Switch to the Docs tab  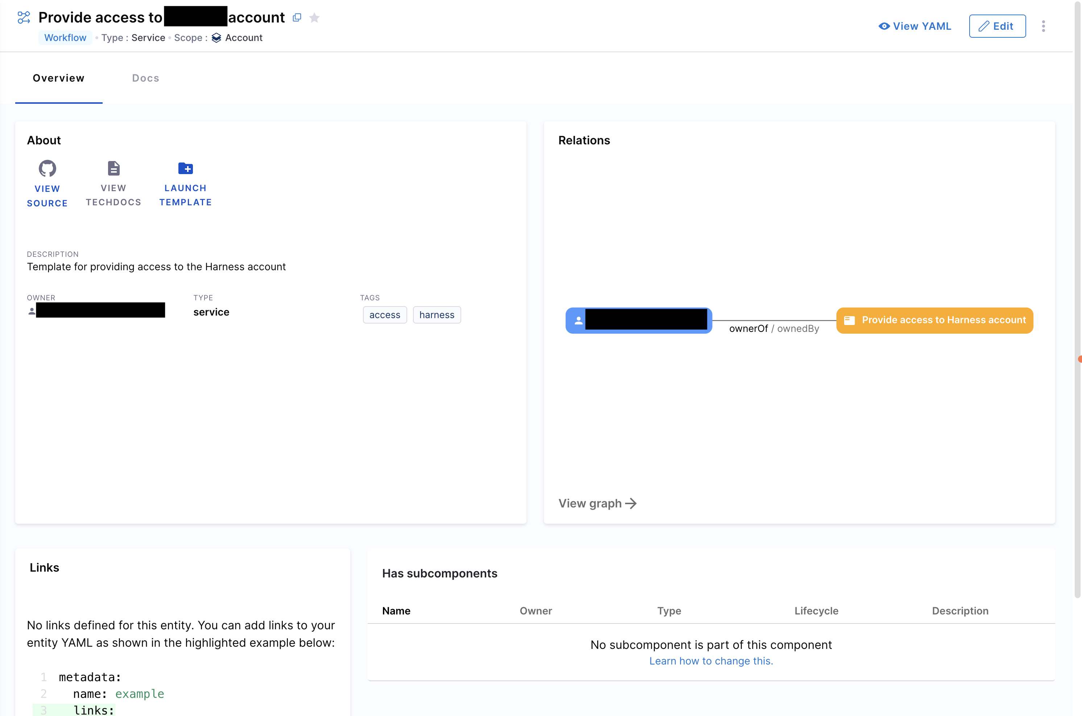pos(145,78)
